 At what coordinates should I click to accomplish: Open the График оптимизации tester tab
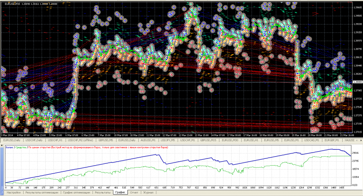click(x=76, y=192)
